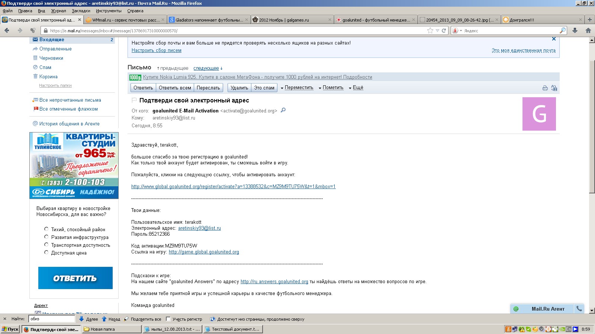
Task: Select radio Транспортная доступность
Action: (46, 245)
